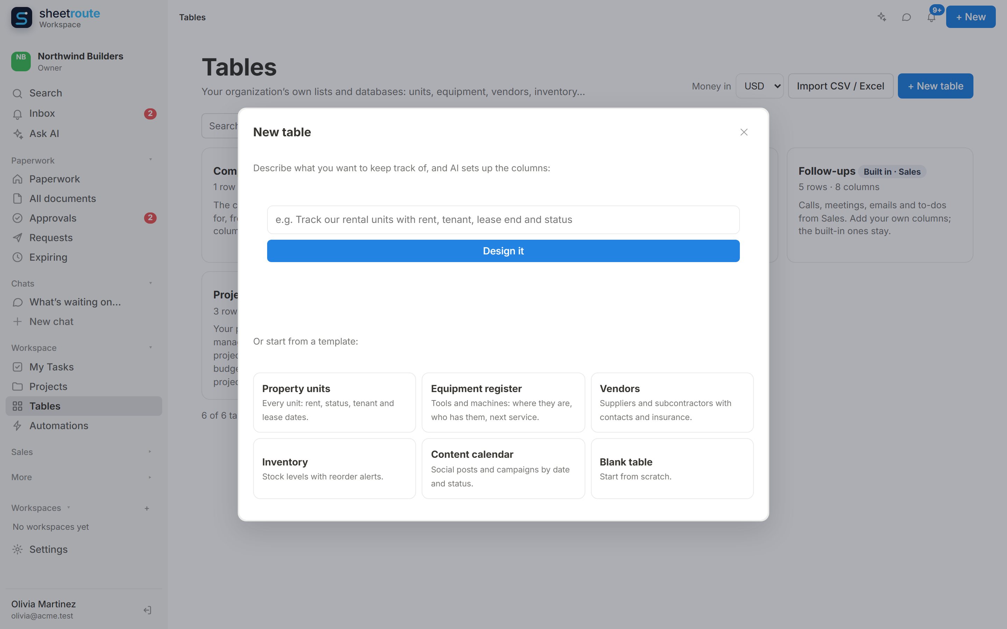
Task: Open Search in the sidebar
Action: [x=84, y=93]
